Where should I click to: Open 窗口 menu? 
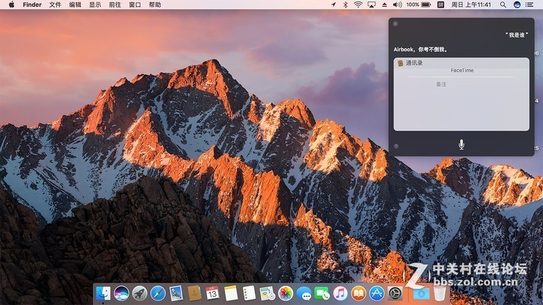134,5
